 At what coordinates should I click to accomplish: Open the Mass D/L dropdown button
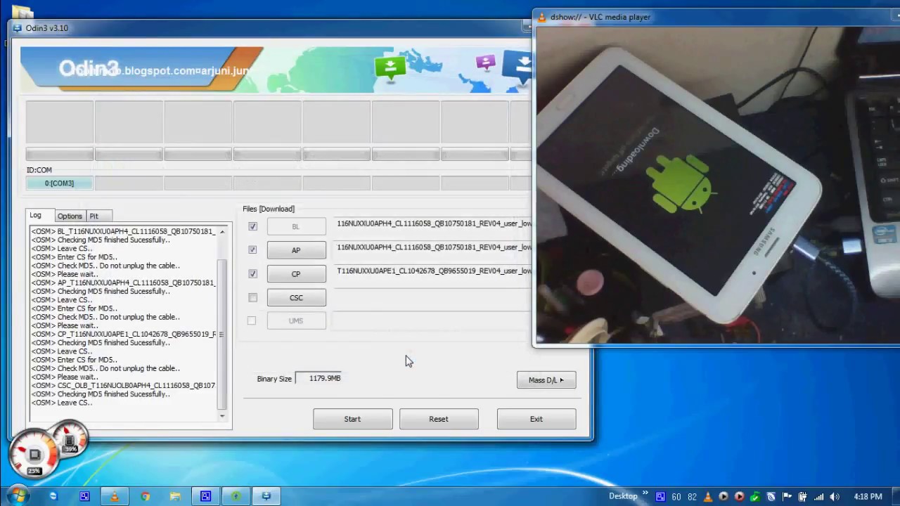click(546, 379)
